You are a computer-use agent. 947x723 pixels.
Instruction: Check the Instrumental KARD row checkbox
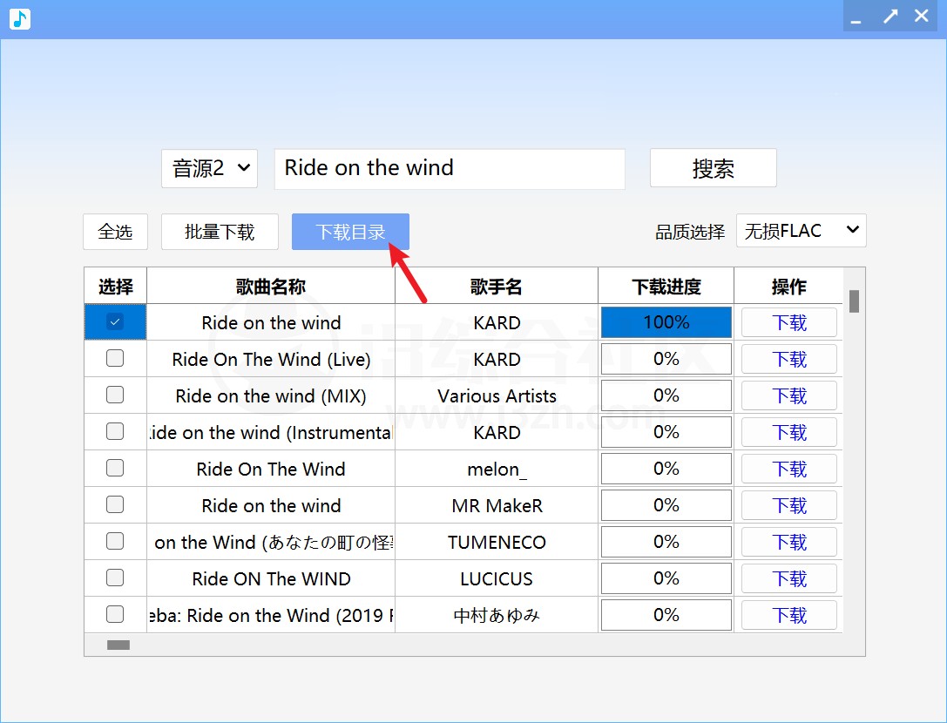pyautogui.click(x=115, y=431)
